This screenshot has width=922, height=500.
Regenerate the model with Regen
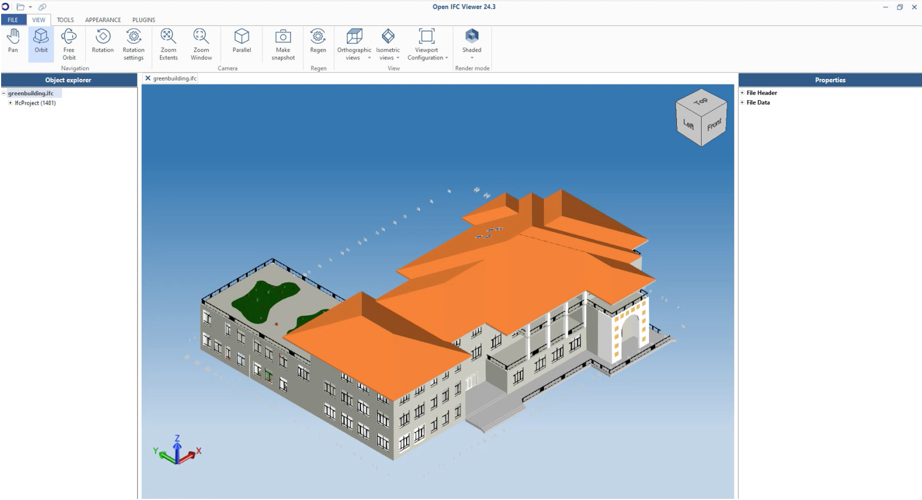point(318,41)
